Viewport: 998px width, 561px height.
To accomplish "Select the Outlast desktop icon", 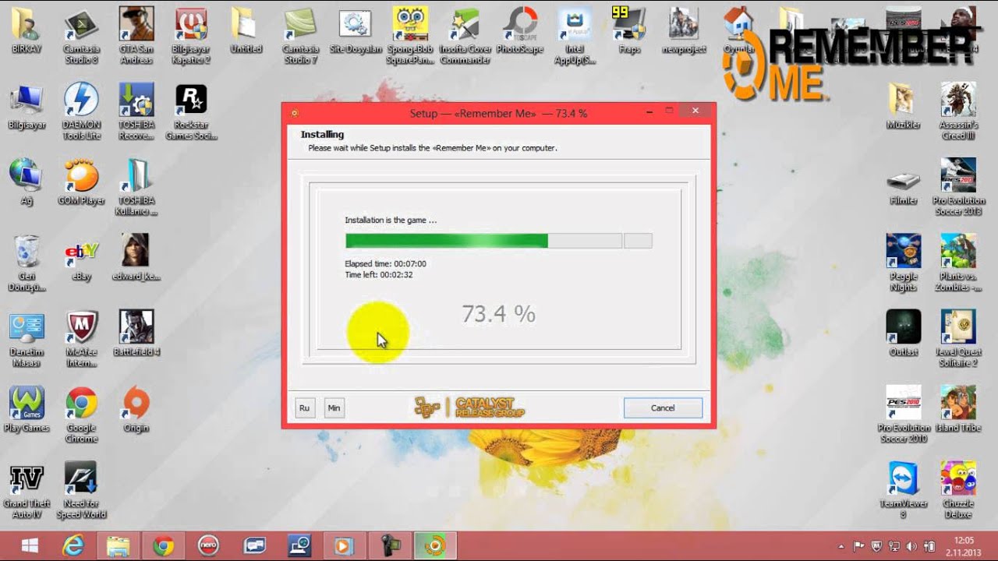I will [903, 333].
